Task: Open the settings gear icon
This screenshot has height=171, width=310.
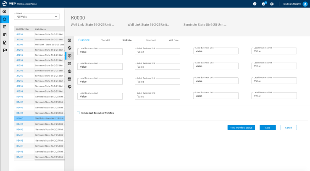Action: (272, 4)
